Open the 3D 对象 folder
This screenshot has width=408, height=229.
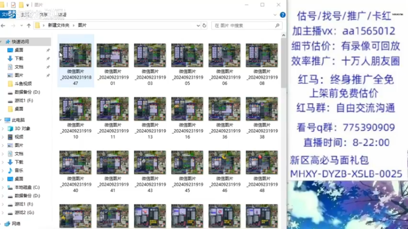tap(22, 129)
